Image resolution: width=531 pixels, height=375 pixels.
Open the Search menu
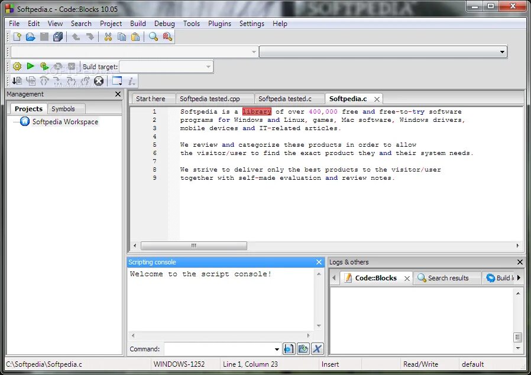[81, 24]
